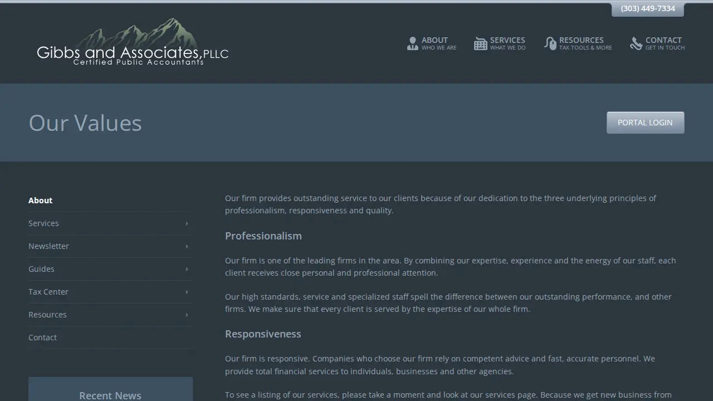
Task: Expand the Tax Center sidebar submenu arrow
Action: pyautogui.click(x=187, y=292)
